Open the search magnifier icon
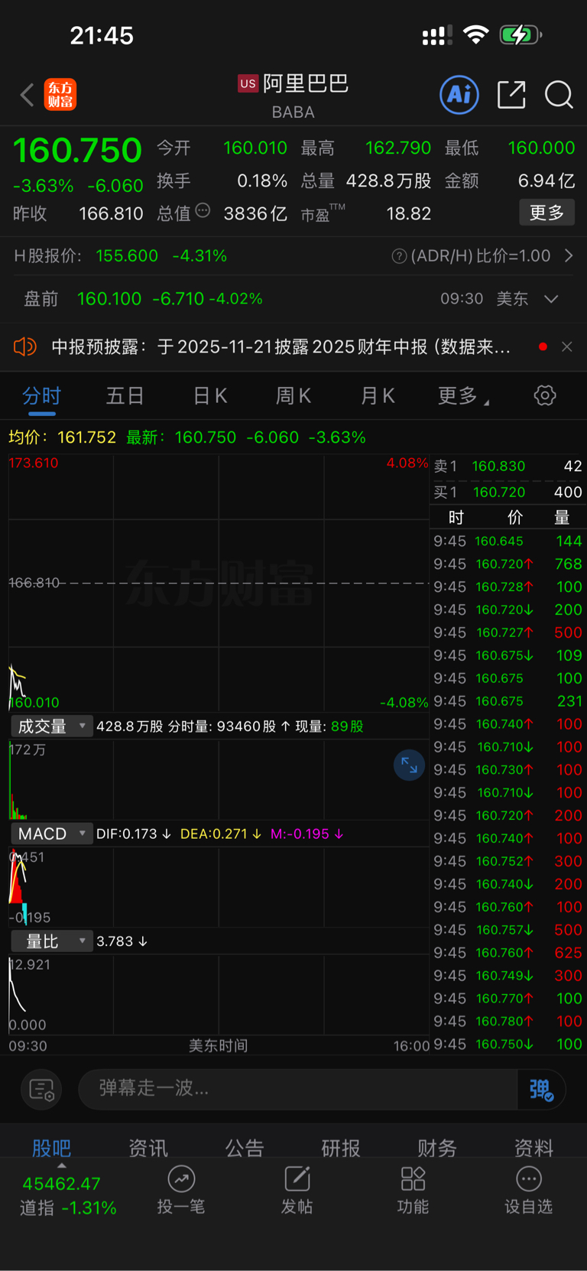Screen dimensions: 587x1271 559,95
